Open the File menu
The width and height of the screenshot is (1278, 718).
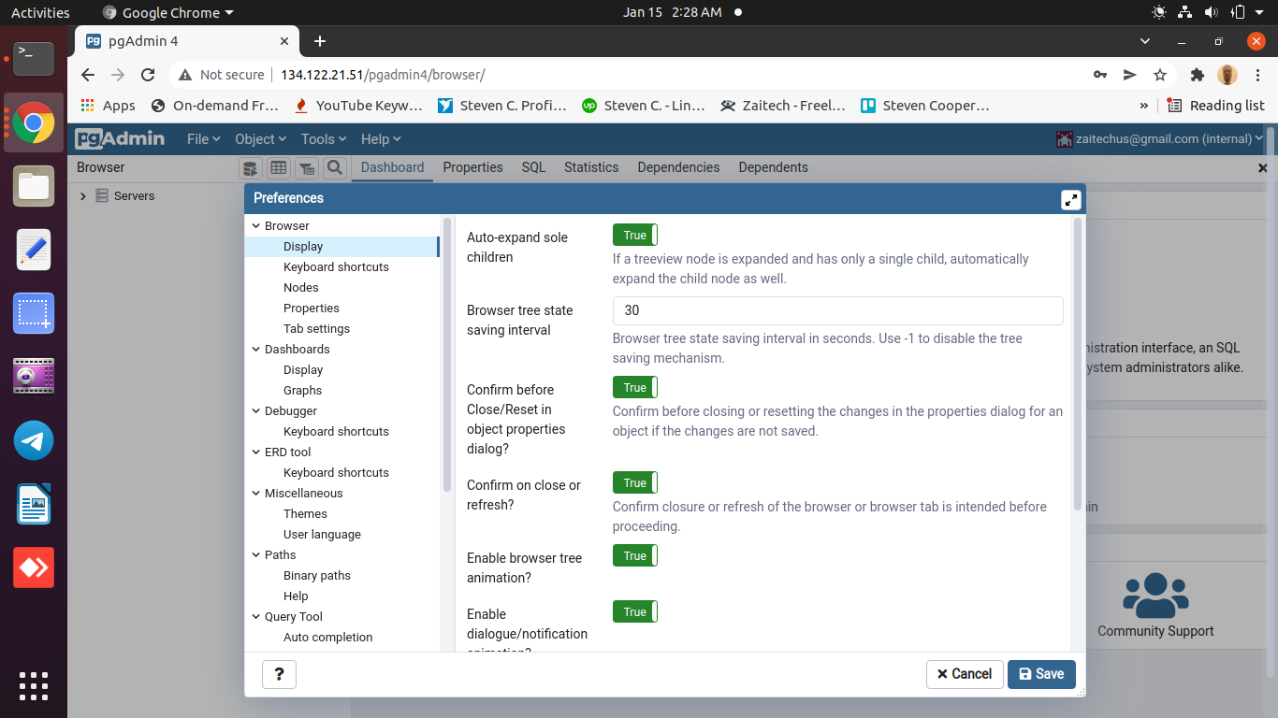(x=203, y=138)
